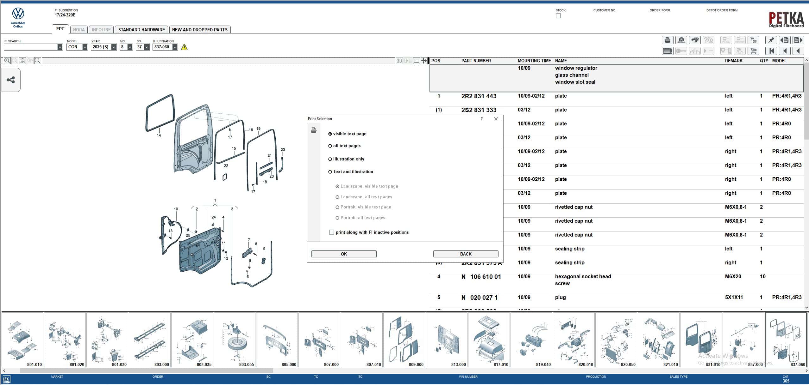This screenshot has height=385, width=809.
Task: Zoom into the illustration with the zoom-in magnifier
Action: tap(7, 60)
